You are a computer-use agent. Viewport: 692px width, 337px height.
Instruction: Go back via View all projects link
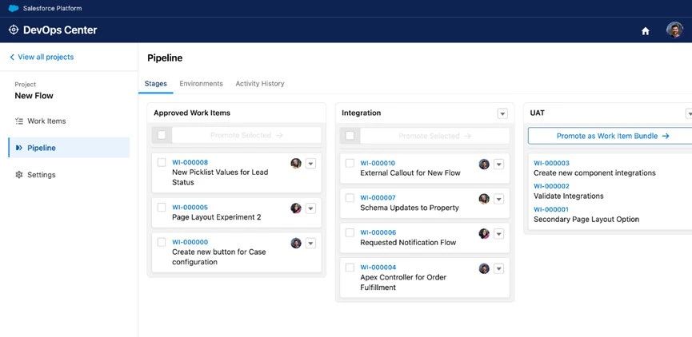point(42,57)
